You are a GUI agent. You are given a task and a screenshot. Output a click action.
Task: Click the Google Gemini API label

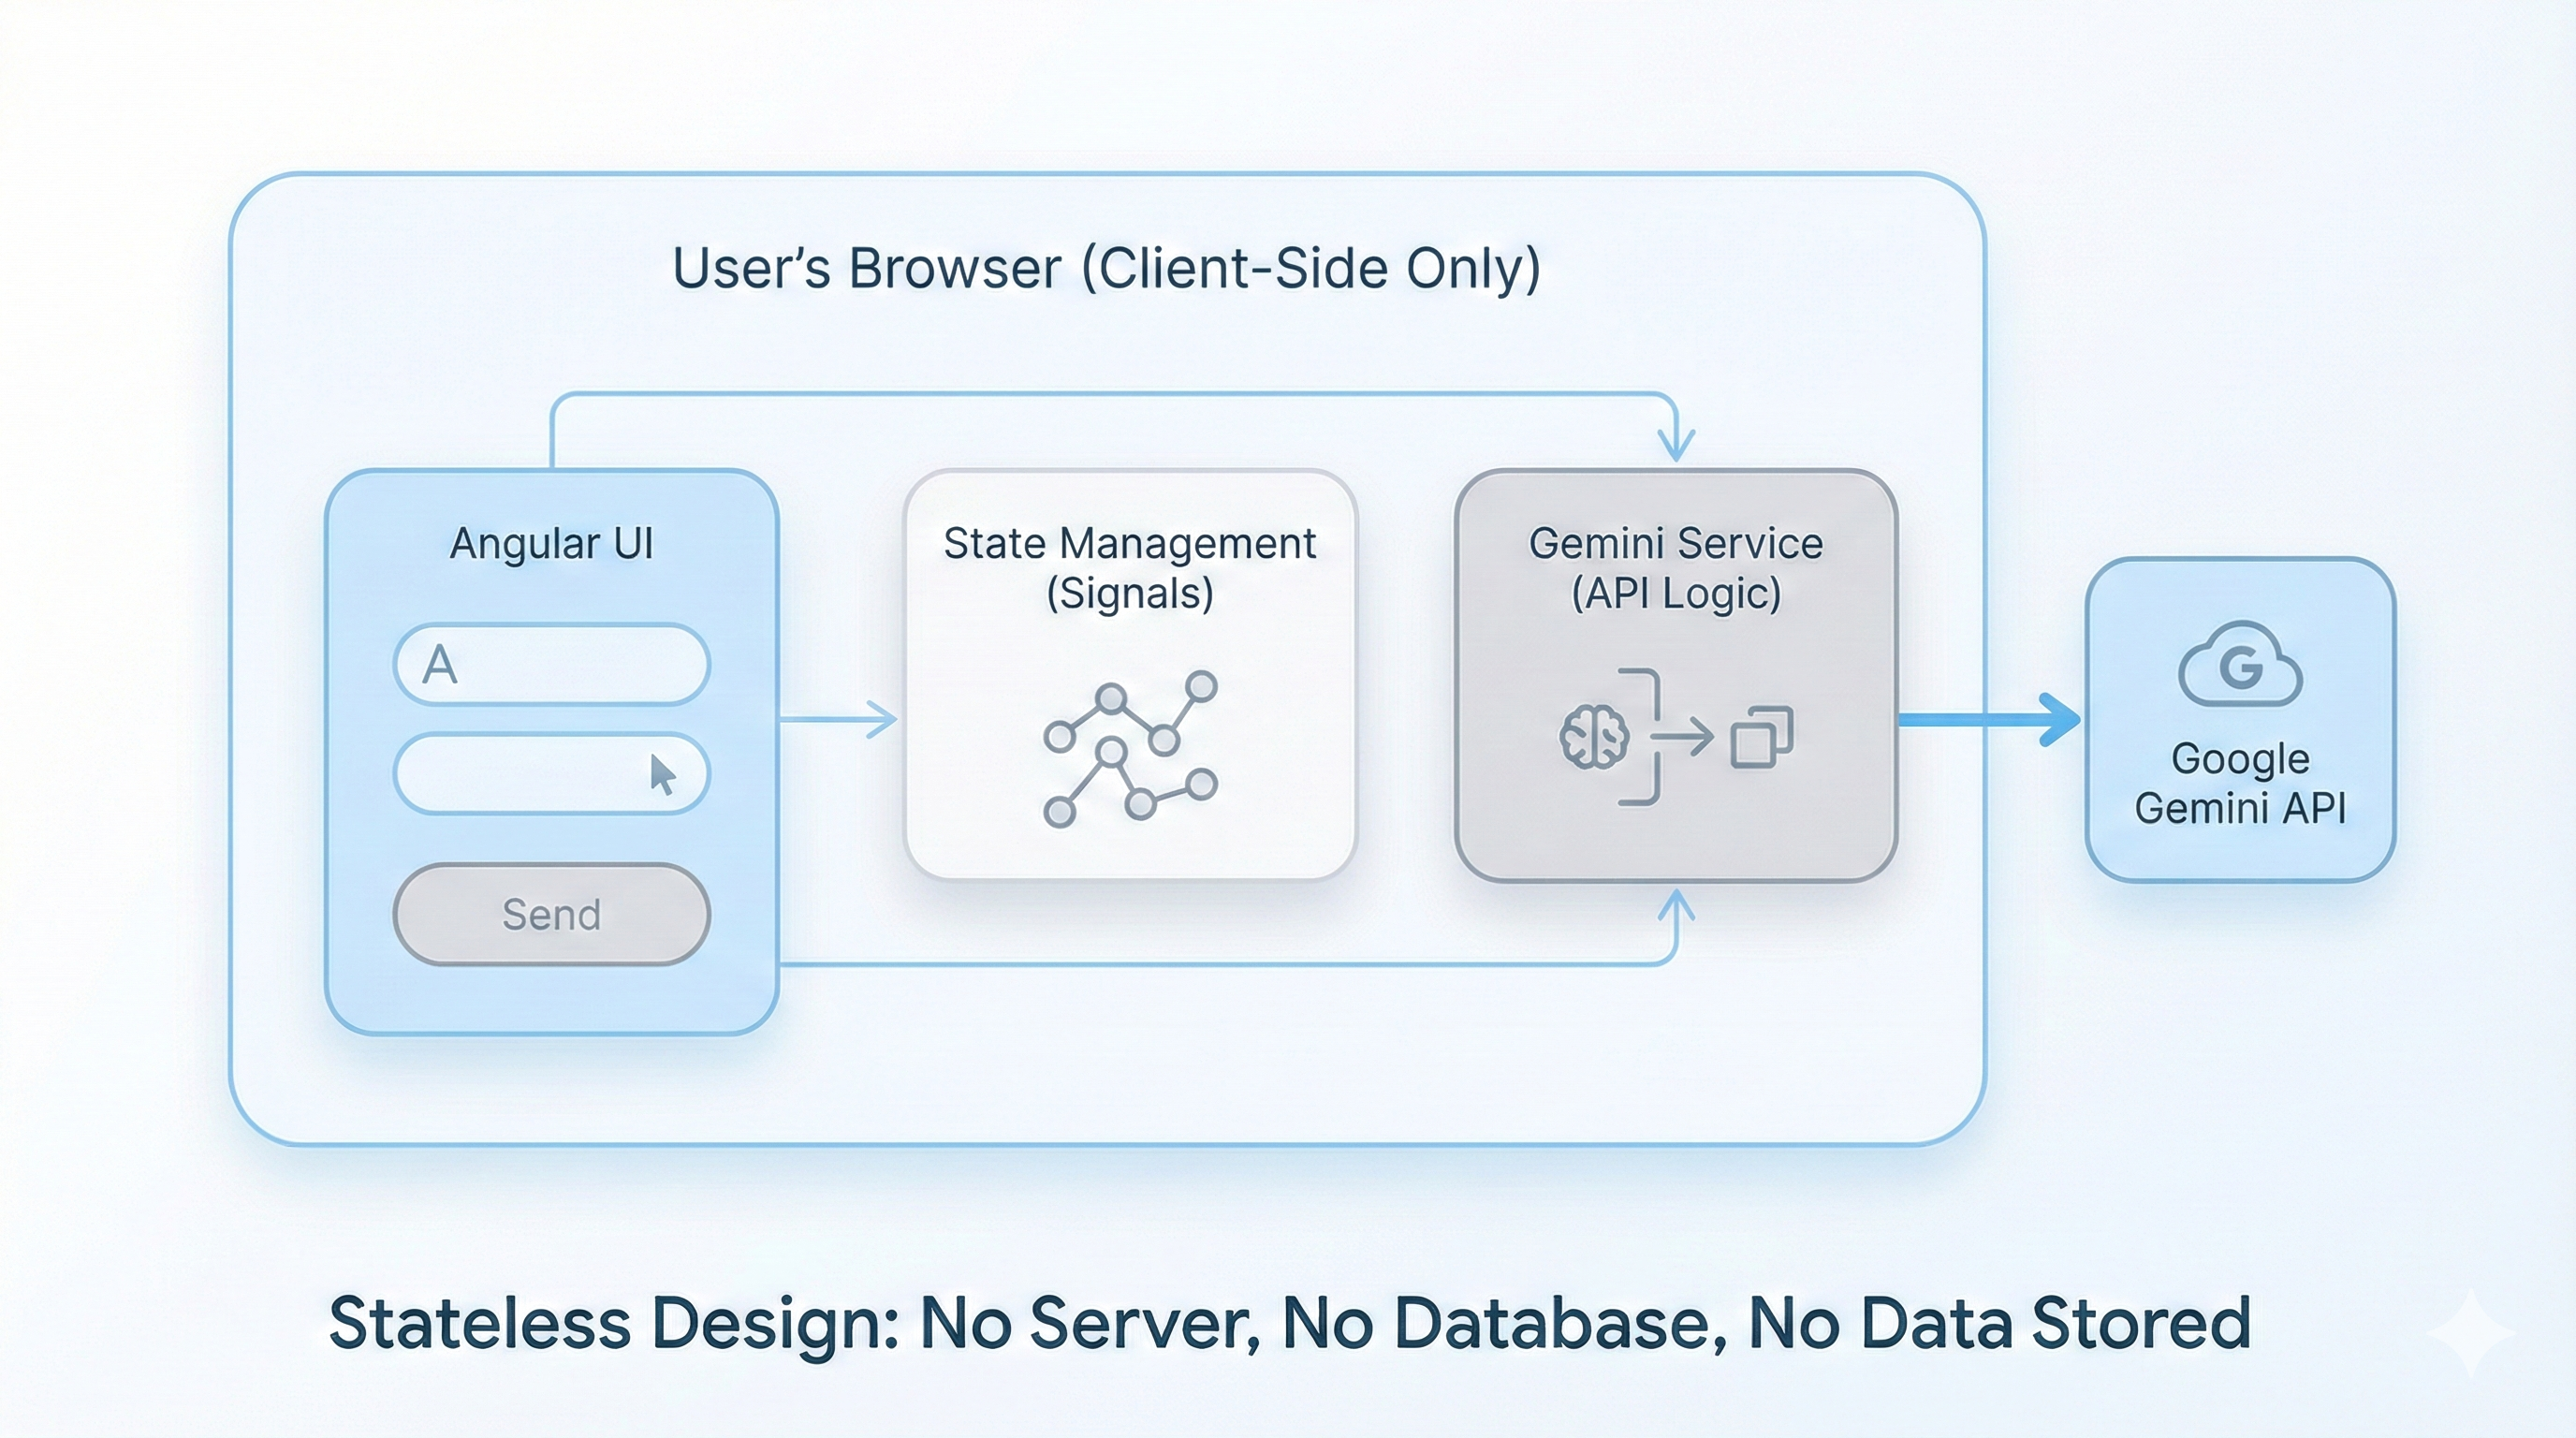(2240, 783)
